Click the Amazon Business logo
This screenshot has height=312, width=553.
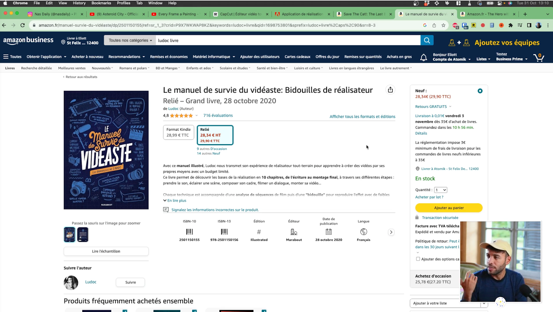(28, 40)
